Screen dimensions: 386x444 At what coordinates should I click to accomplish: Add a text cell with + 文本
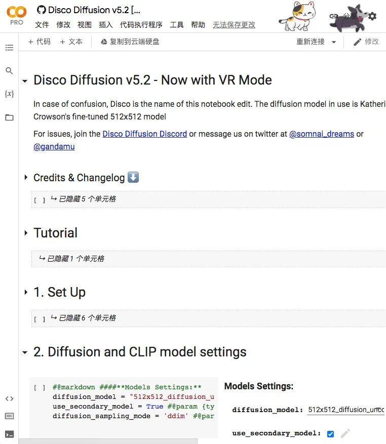(71, 42)
